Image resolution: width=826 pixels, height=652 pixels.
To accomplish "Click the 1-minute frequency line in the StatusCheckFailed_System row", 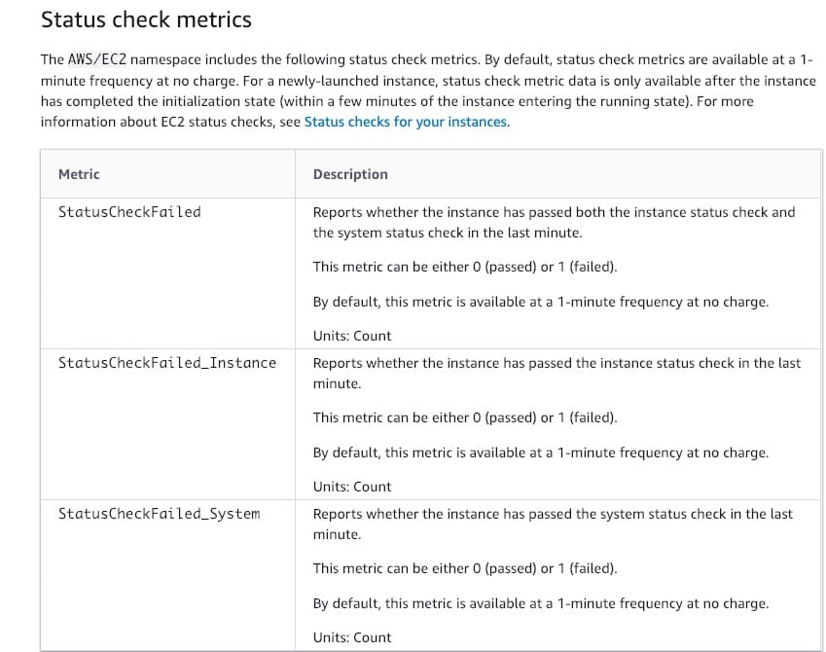I will click(x=541, y=603).
